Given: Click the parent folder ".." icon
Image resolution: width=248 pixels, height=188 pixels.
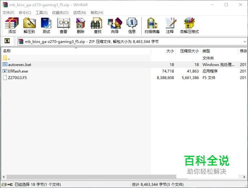Looking at the screenshot, I should (5, 58).
